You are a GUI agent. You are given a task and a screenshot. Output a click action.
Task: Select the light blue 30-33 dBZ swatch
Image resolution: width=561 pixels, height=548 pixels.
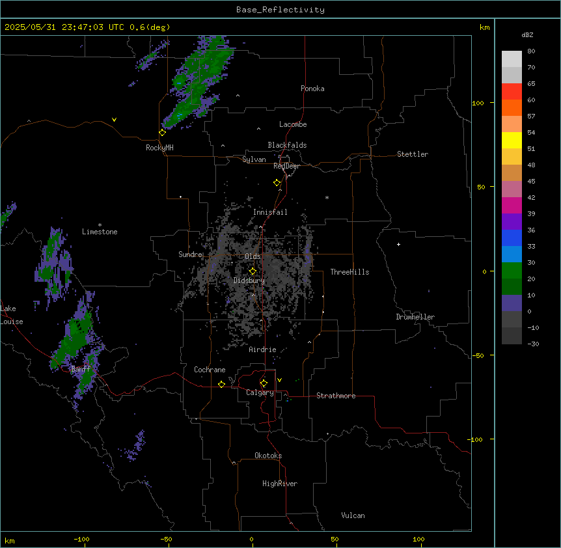click(x=512, y=254)
